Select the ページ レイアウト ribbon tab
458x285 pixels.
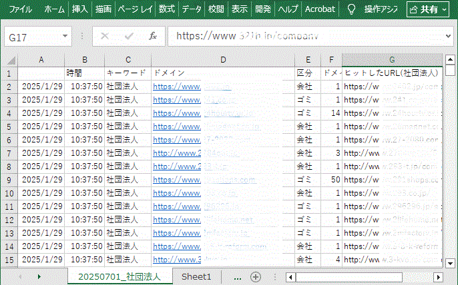136,9
